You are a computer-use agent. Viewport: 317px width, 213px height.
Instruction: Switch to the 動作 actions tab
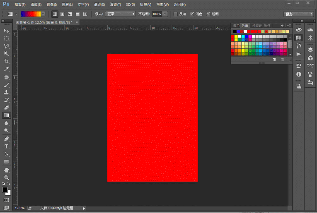point(267,26)
